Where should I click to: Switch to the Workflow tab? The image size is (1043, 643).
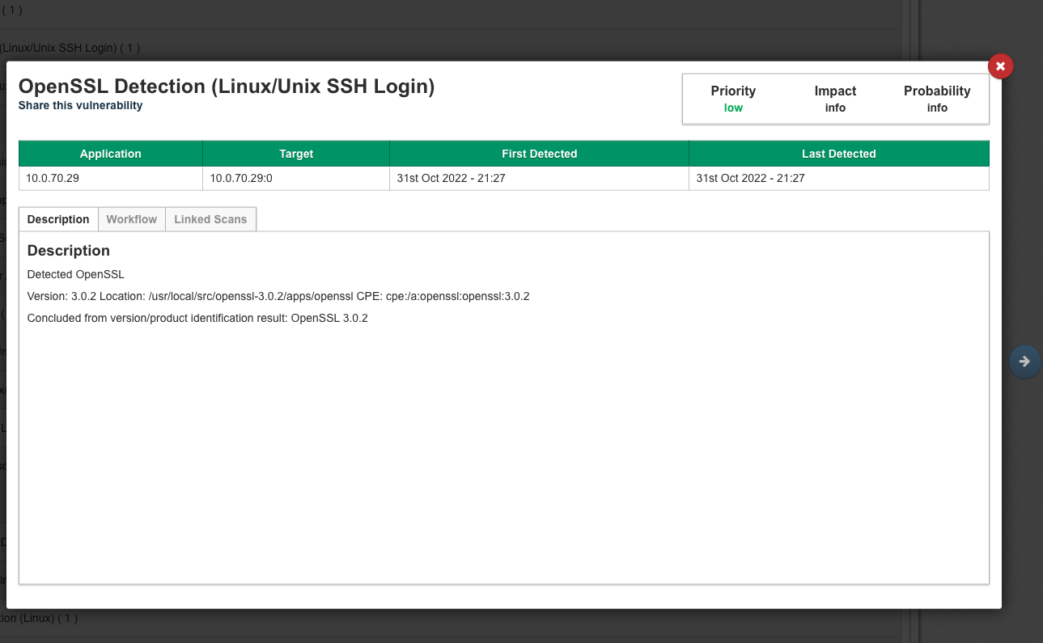point(131,219)
